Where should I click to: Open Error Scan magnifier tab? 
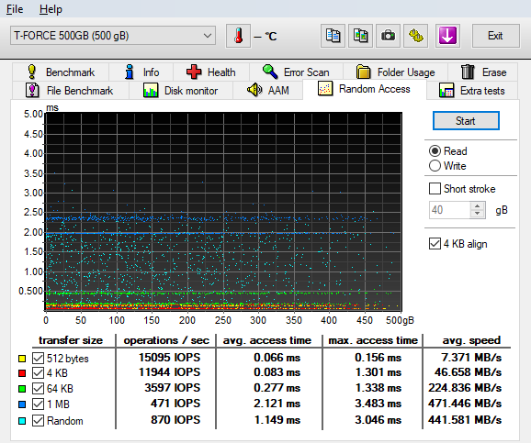click(297, 72)
